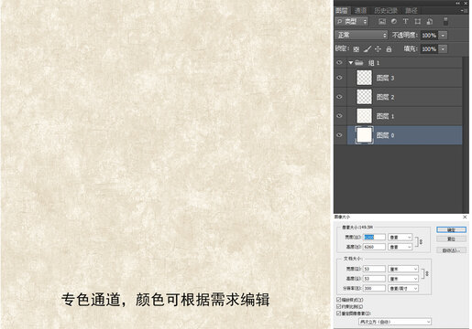The height and width of the screenshot is (329, 472).
Task: Select the type layer filter icon
Action: point(405,21)
